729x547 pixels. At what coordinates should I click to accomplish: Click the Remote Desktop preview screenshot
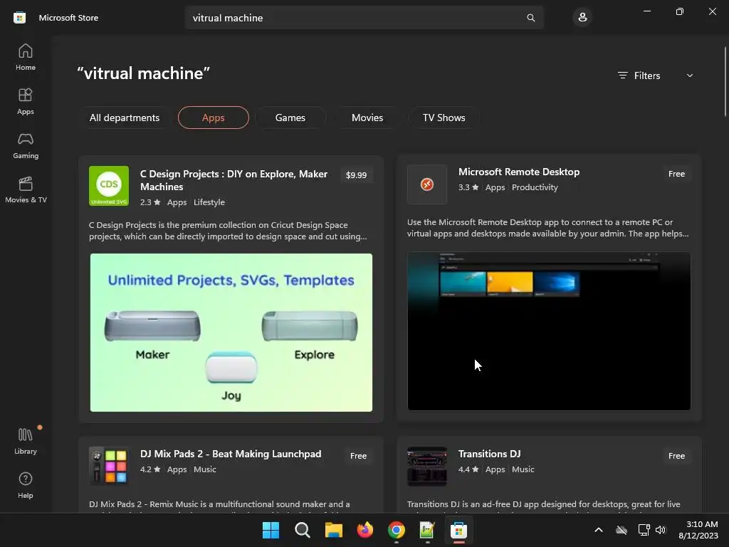point(549,331)
